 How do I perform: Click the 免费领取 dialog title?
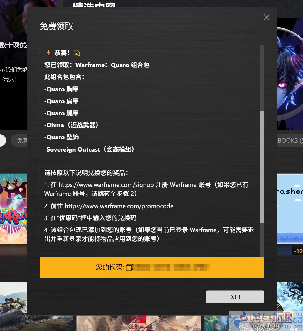[x=56, y=26]
